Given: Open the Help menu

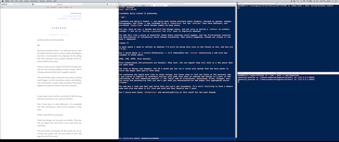Looking at the screenshot, I should coord(55,1).
